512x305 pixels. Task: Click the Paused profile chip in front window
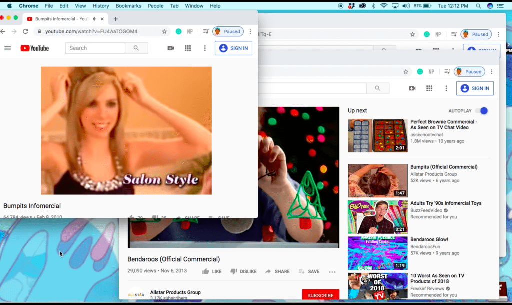(x=228, y=31)
